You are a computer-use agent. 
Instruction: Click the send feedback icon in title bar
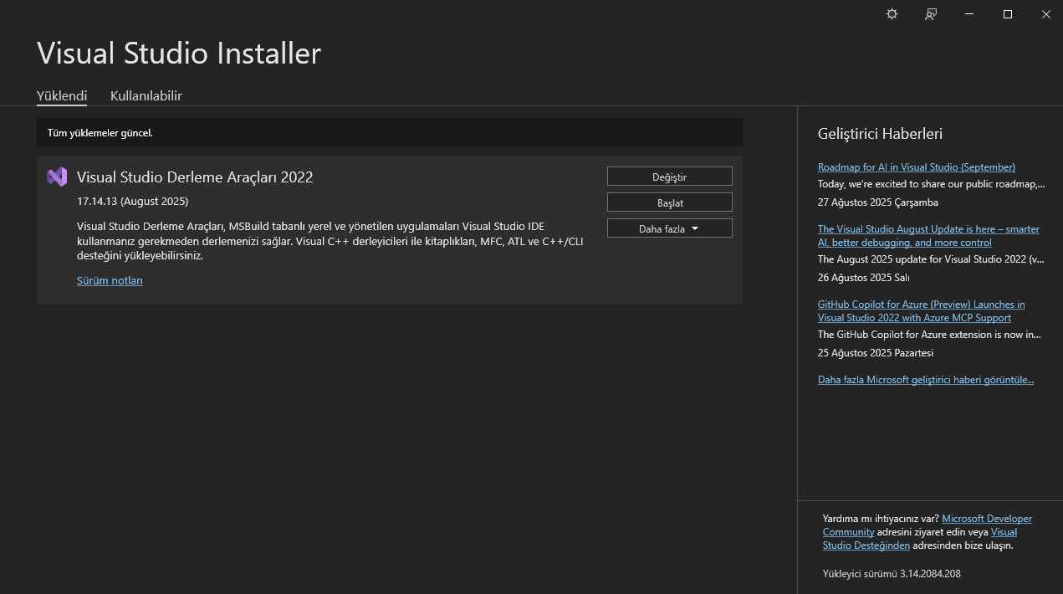point(930,14)
